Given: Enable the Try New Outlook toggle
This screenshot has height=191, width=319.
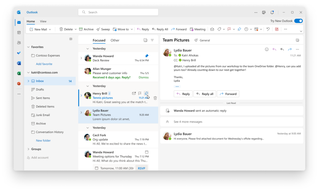Looking at the screenshot, I should tap(298, 20).
